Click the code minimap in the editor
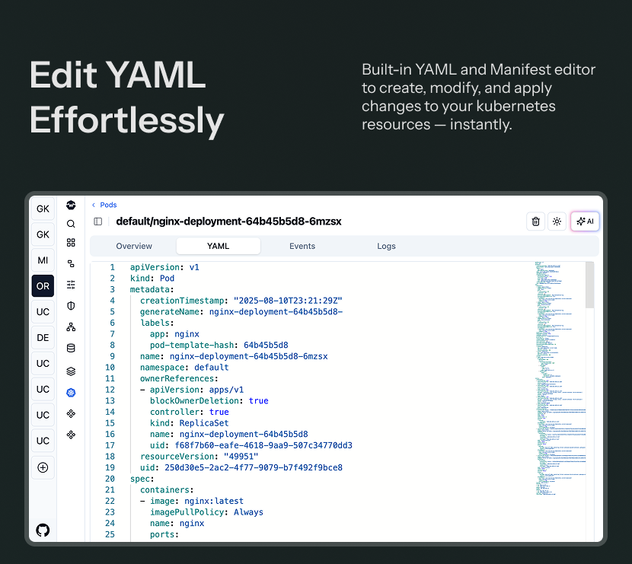This screenshot has height=564, width=632. tap(560, 379)
